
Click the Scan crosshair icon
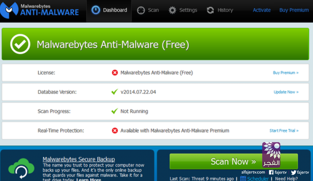tap(141, 10)
